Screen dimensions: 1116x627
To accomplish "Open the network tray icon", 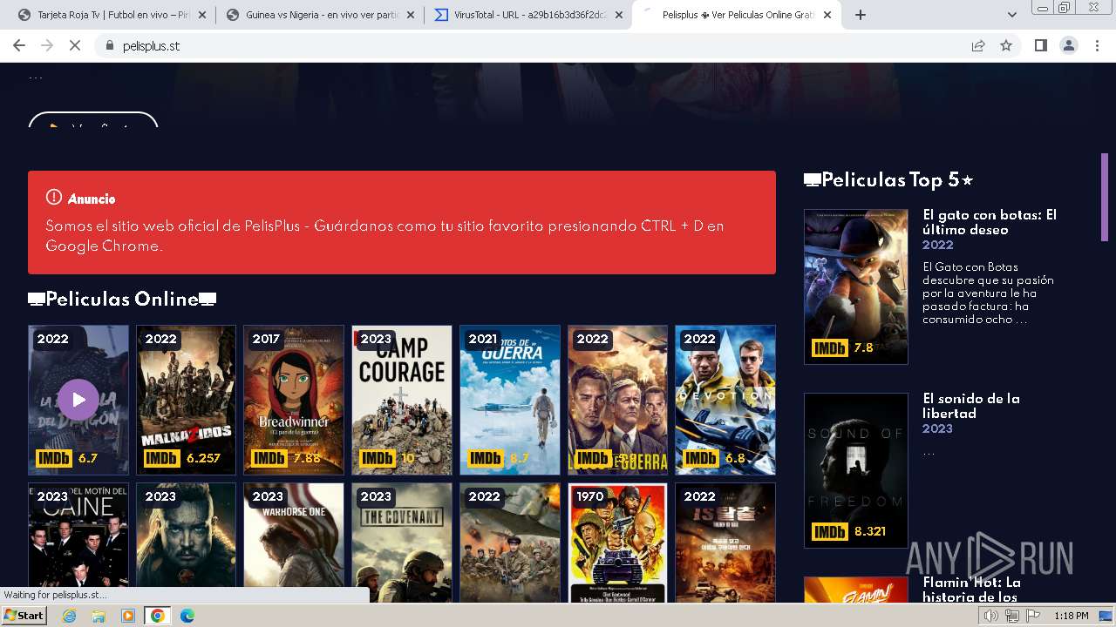I will tap(1012, 616).
